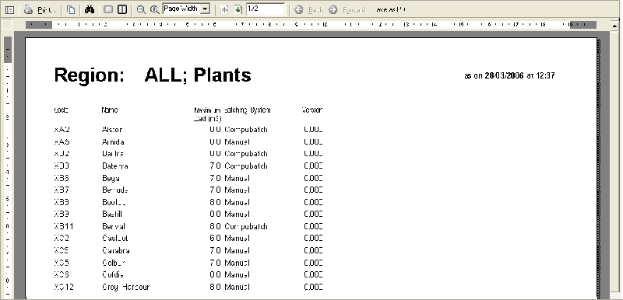Click the 'Code' column header

point(62,110)
